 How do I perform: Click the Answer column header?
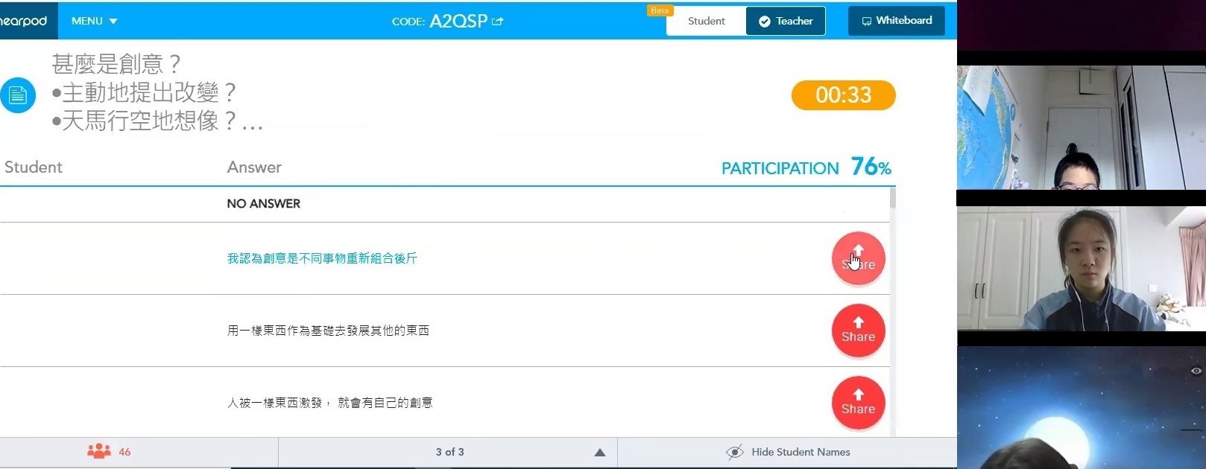[x=254, y=167]
